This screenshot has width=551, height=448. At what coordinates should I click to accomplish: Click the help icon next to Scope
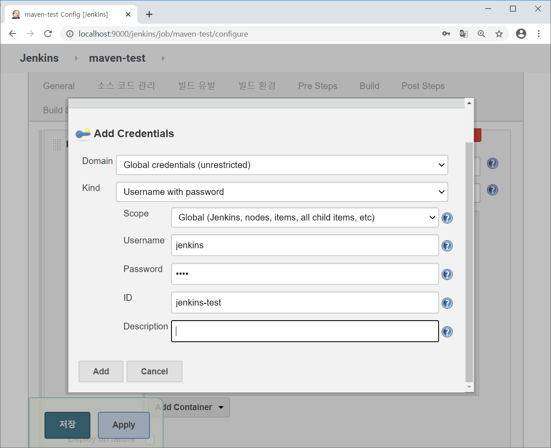click(447, 218)
